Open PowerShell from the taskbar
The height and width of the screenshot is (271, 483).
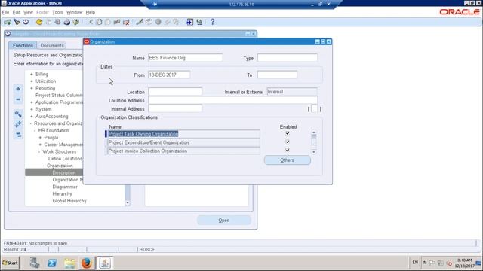(52, 263)
